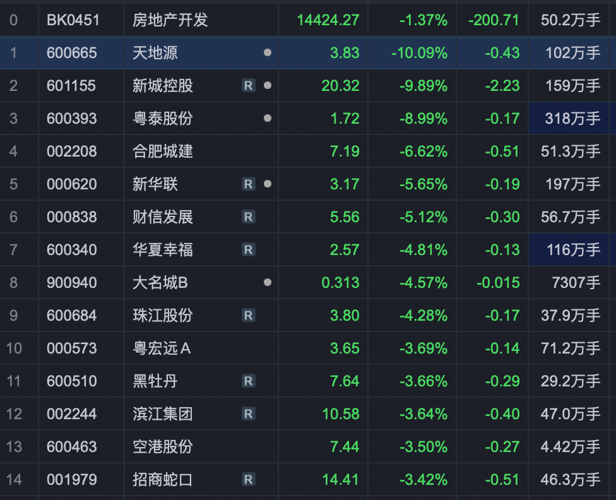This screenshot has height=500, width=616.
Task: Click volume 197万手 of 新华联
Action: point(573,184)
